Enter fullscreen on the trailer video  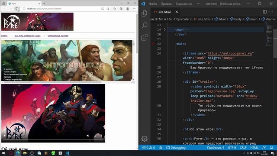[x=95, y=136]
